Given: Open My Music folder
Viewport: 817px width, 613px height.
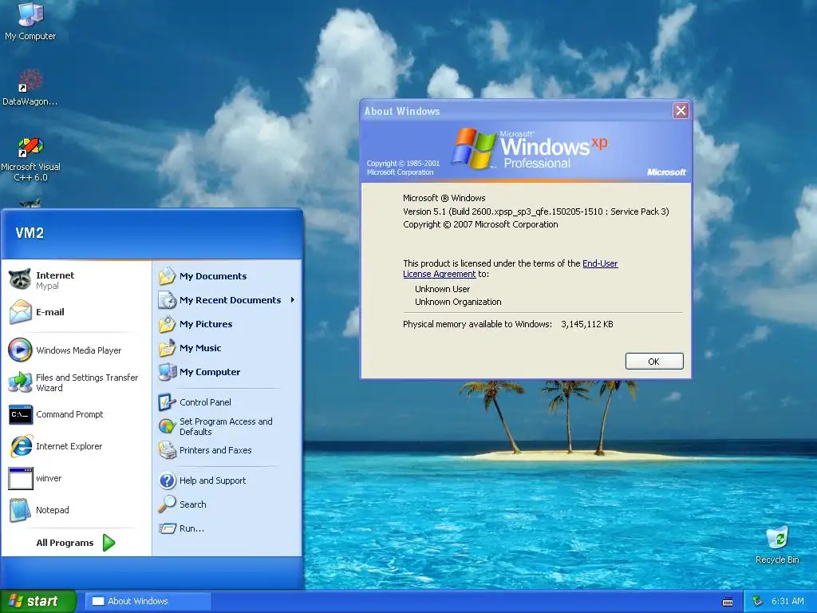Looking at the screenshot, I should pos(227,348).
